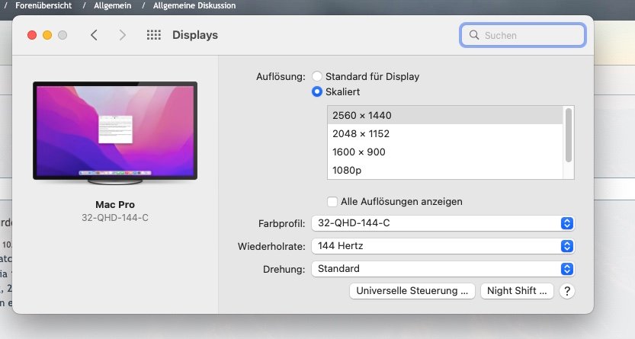Click the resolution list scrollbar
635x339 pixels.
(x=568, y=135)
